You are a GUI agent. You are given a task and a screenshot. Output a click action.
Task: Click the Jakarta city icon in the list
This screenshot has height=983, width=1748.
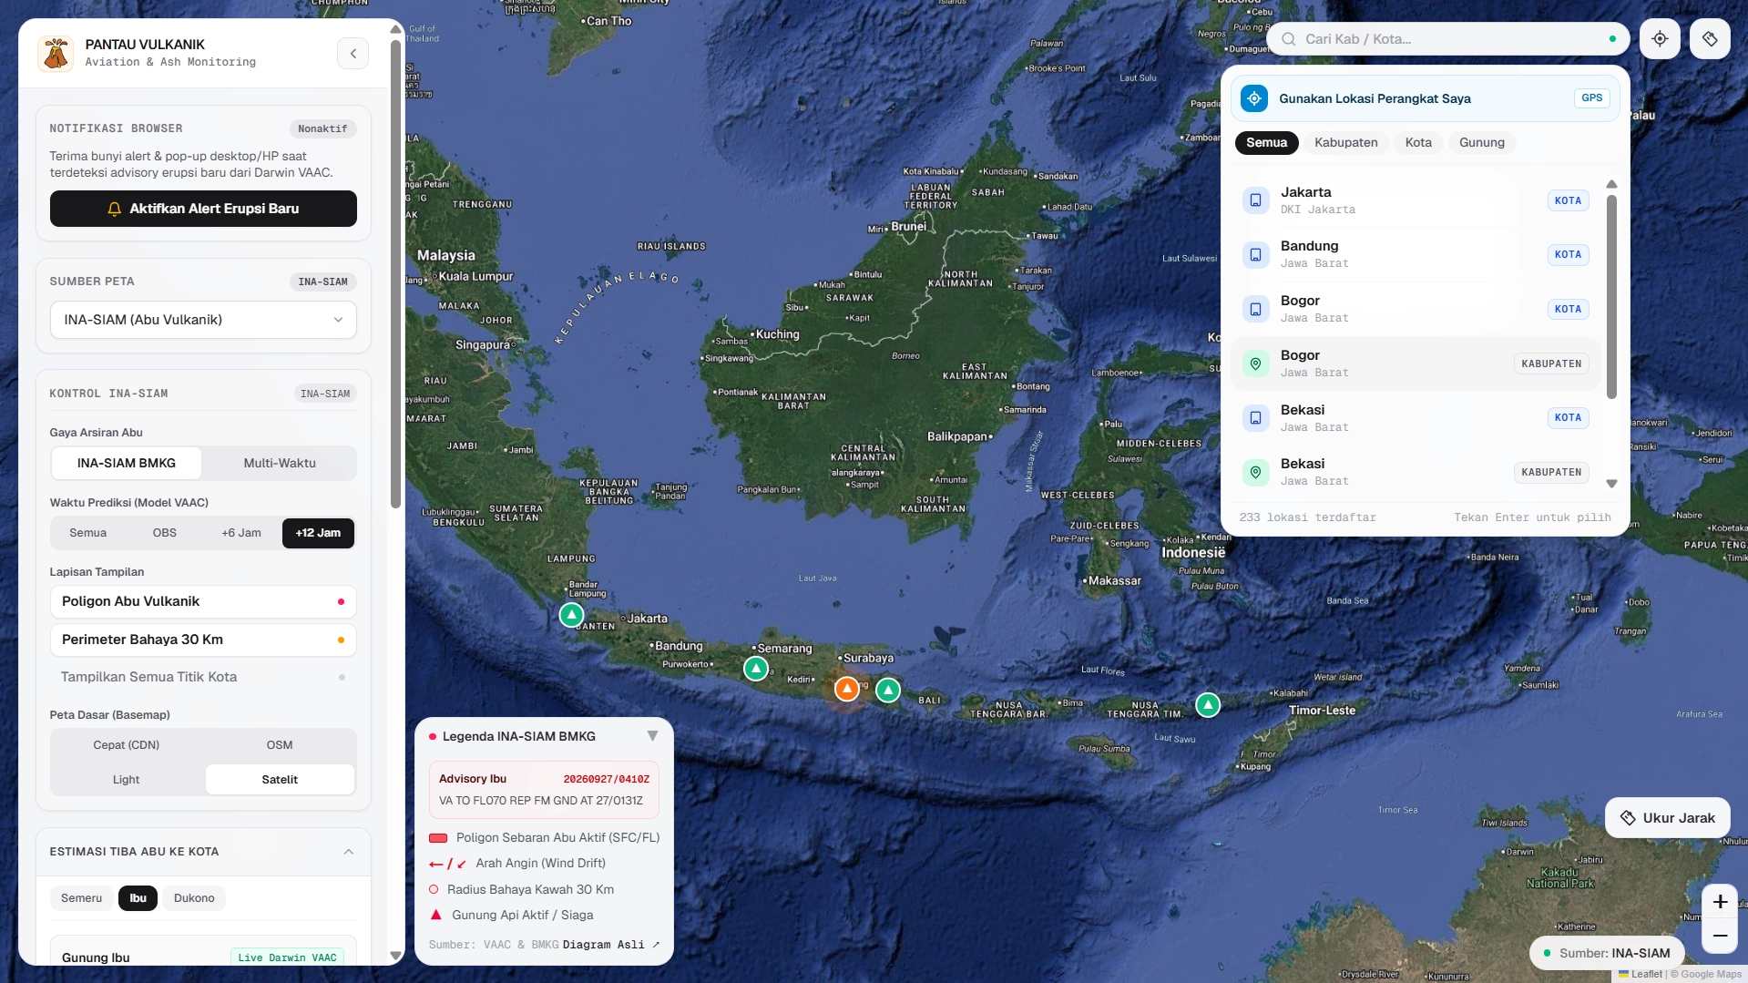point(1255,200)
